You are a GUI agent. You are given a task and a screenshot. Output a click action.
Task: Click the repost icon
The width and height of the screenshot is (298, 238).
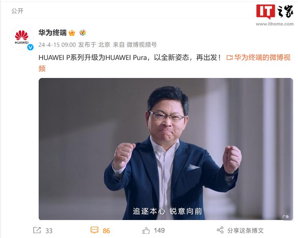pyautogui.click(x=37, y=230)
